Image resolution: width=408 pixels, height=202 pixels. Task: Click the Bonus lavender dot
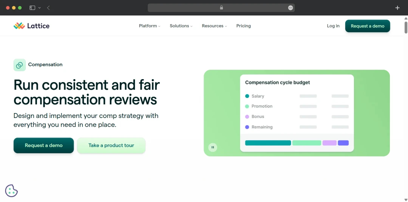point(247,116)
